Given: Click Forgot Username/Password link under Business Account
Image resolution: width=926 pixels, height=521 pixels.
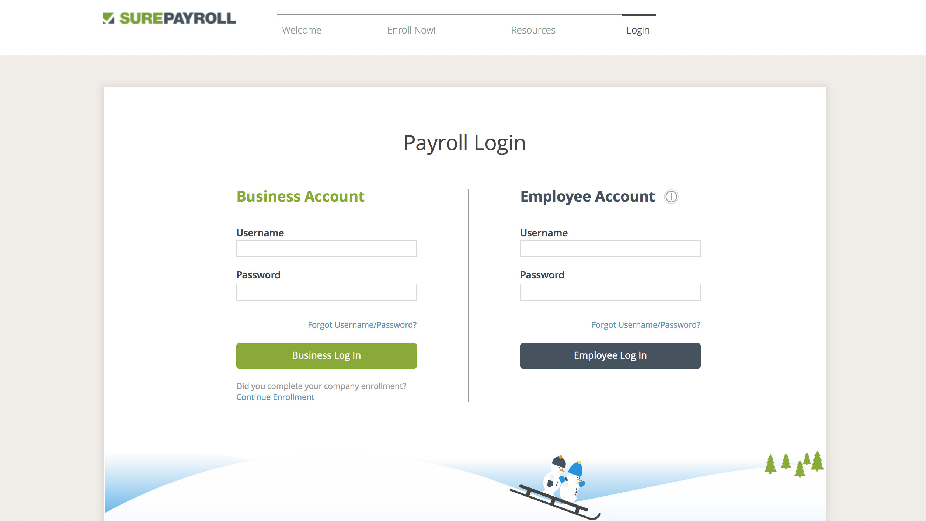Looking at the screenshot, I should tap(361, 324).
